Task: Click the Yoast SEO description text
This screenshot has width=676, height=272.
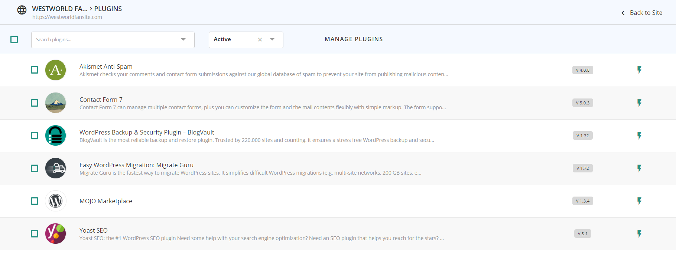Action: (x=261, y=238)
